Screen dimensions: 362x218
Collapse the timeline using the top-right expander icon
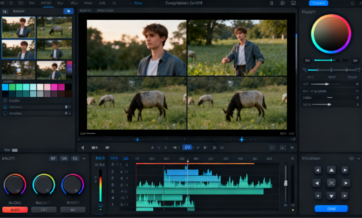292,158
